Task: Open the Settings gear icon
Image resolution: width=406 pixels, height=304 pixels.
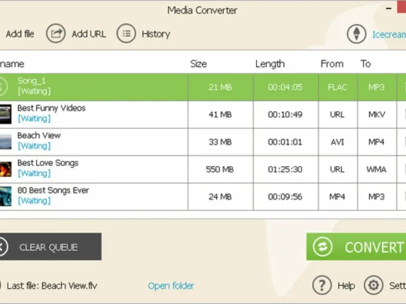Action: (374, 285)
